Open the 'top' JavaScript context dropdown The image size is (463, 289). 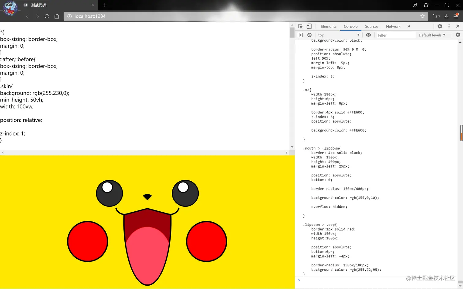tap(338, 35)
